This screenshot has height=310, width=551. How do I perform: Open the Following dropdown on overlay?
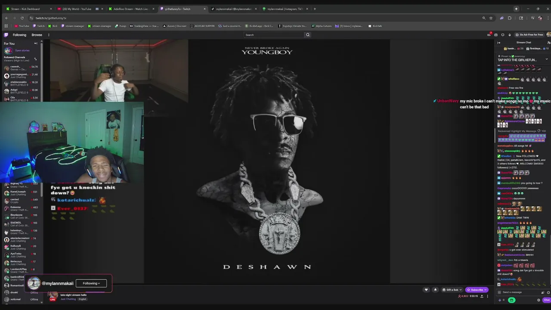[x=91, y=283]
